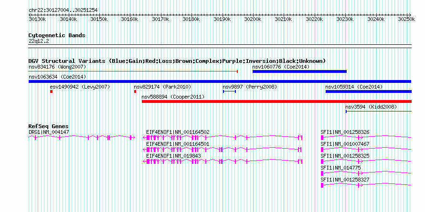Screen dimensions: 425x212
Task: Click the 30190k ruler tick label
Action: [223, 19]
